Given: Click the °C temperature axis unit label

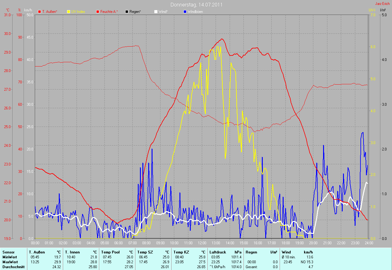Looking at the screenshot, I should (8, 10).
